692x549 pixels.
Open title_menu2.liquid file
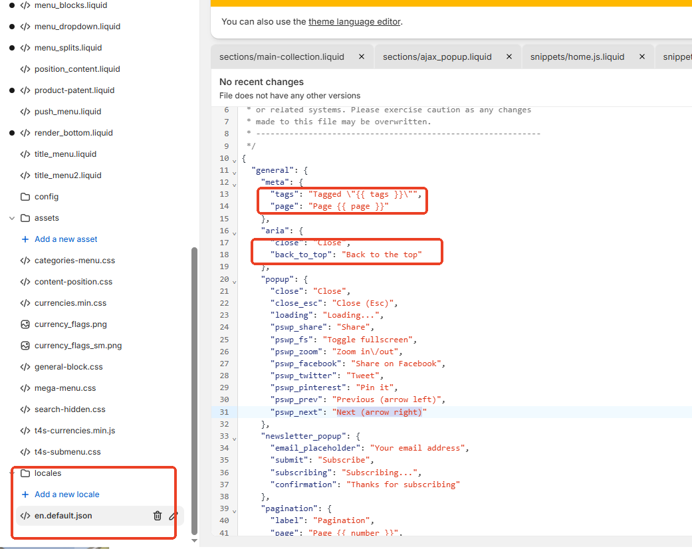pos(68,175)
